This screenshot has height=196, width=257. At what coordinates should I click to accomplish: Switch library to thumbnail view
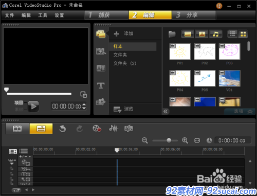pos(243,34)
